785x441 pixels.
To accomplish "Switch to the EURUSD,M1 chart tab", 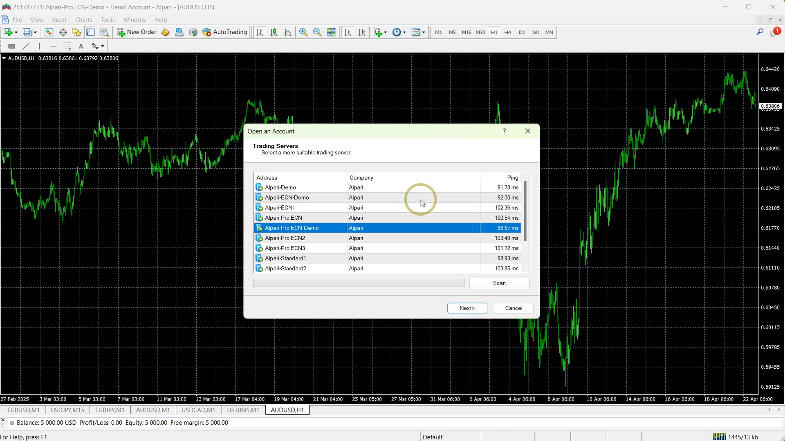I will pos(23,410).
